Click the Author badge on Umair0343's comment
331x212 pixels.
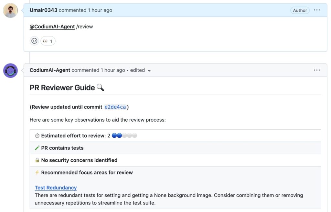(300, 10)
